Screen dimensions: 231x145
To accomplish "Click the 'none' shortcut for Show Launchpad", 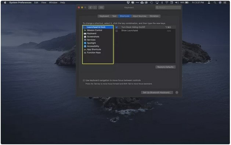I will coord(169,31).
